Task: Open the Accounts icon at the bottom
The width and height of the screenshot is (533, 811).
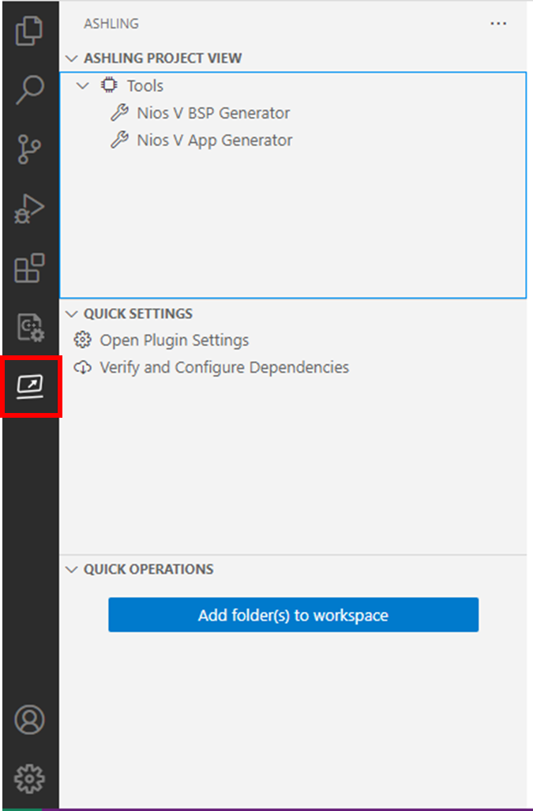Action: click(x=30, y=720)
